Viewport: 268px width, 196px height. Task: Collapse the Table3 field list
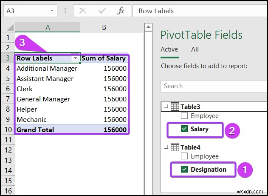click(x=165, y=107)
